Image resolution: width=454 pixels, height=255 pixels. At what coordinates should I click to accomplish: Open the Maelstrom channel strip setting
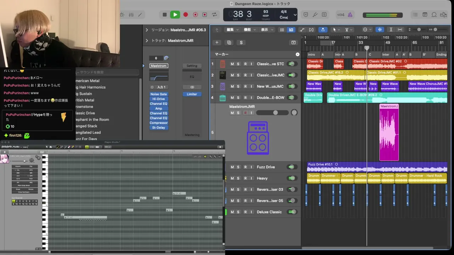pyautogui.click(x=159, y=66)
